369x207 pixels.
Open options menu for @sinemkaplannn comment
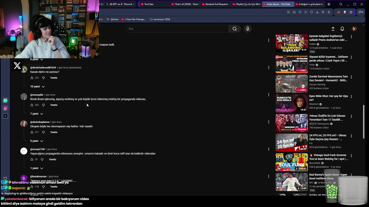[x=268, y=122]
